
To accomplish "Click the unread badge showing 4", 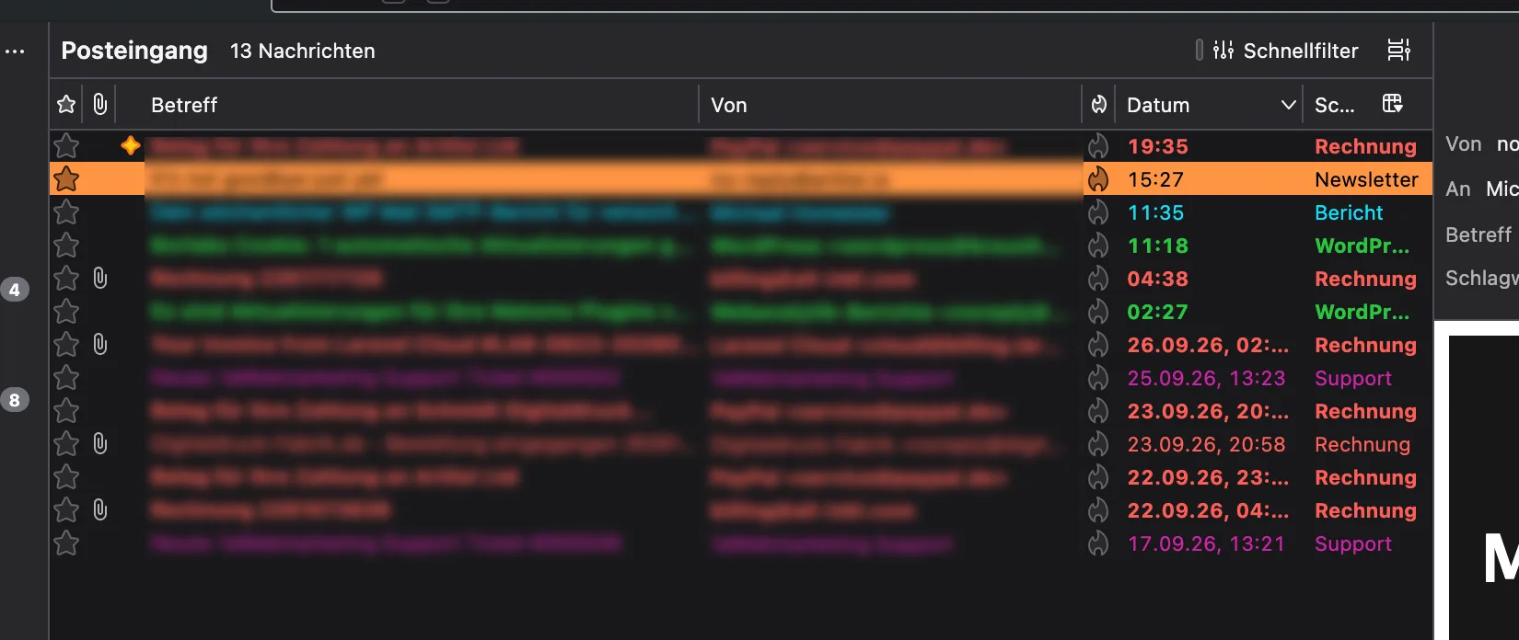I will 15,290.
